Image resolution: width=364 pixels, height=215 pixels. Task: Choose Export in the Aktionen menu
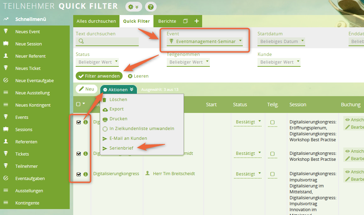(116, 109)
